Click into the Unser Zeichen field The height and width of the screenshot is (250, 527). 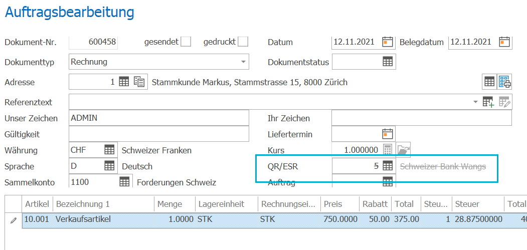pos(158,118)
